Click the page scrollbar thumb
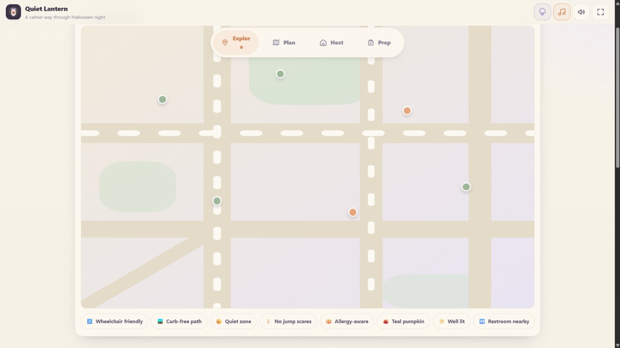The width and height of the screenshot is (620, 348). tap(618, 98)
